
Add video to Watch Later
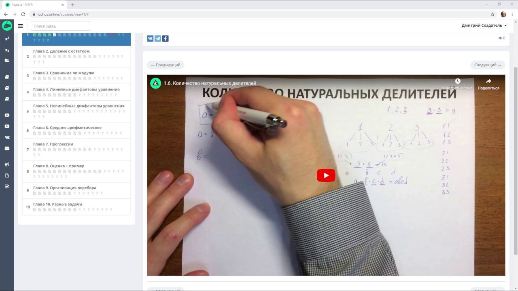(x=457, y=84)
